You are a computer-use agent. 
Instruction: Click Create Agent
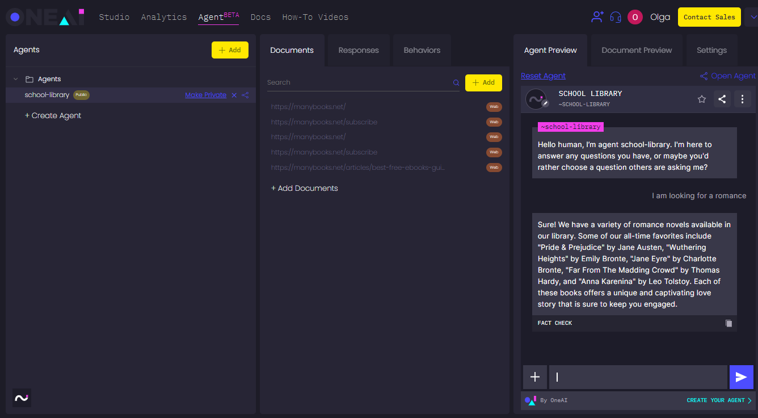coord(53,115)
